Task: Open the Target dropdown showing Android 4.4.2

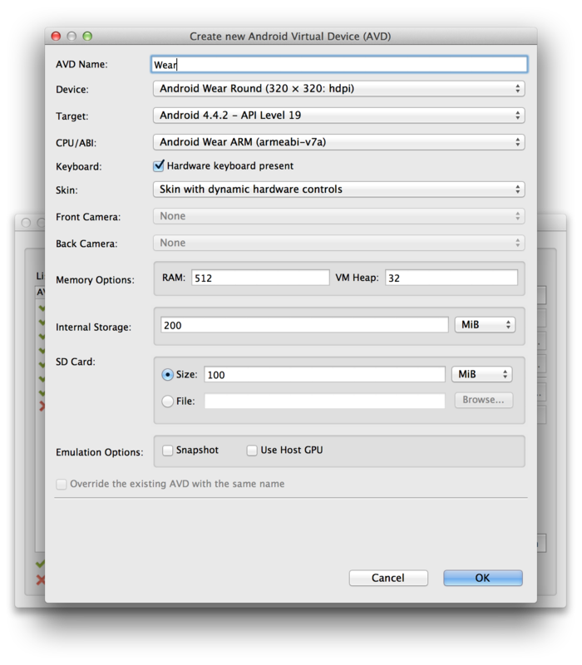Action: (338, 116)
